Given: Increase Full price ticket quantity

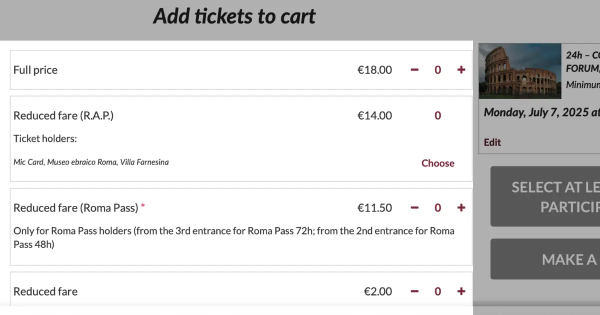Looking at the screenshot, I should tap(461, 70).
